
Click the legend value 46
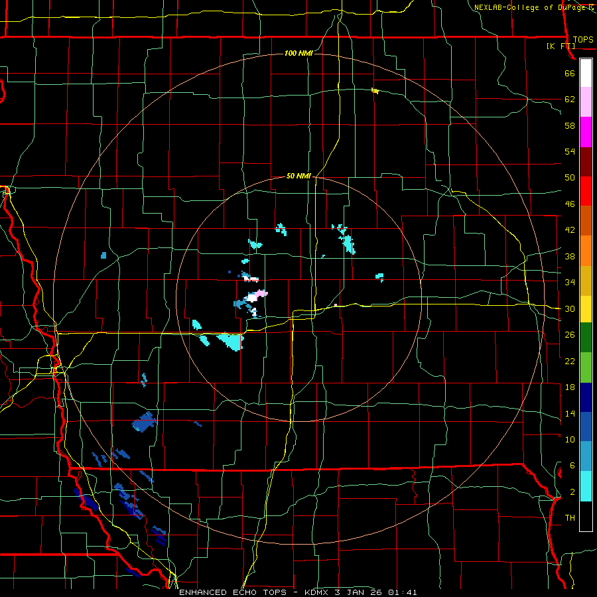(x=570, y=204)
